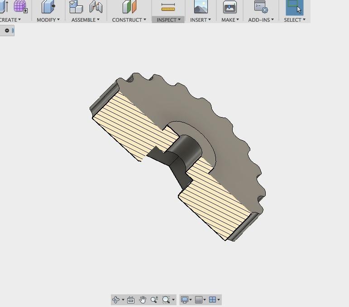Open the ADD-INS dropdown menu
This screenshot has width=349, height=307.
[x=261, y=20]
